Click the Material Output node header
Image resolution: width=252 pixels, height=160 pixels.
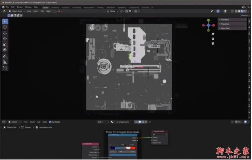coord(160,131)
